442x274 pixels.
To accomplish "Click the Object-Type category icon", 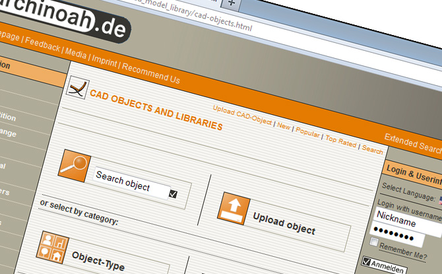I will 52,248.
